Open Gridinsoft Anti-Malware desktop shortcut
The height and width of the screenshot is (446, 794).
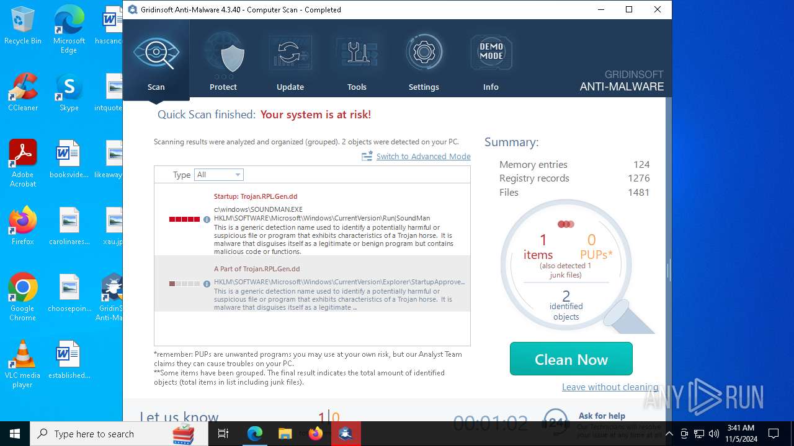[110, 297]
